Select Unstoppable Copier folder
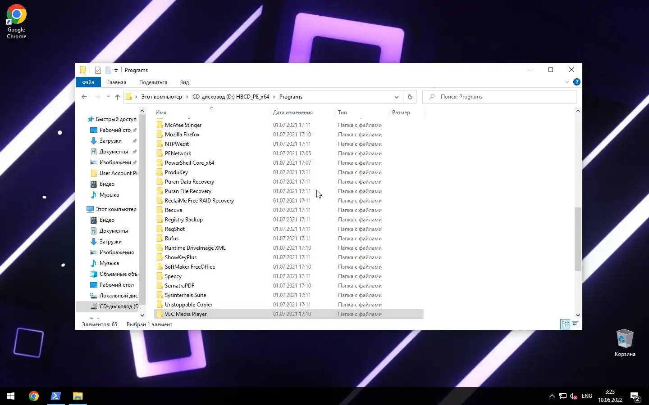Image resolution: width=649 pixels, height=405 pixels. tap(188, 305)
